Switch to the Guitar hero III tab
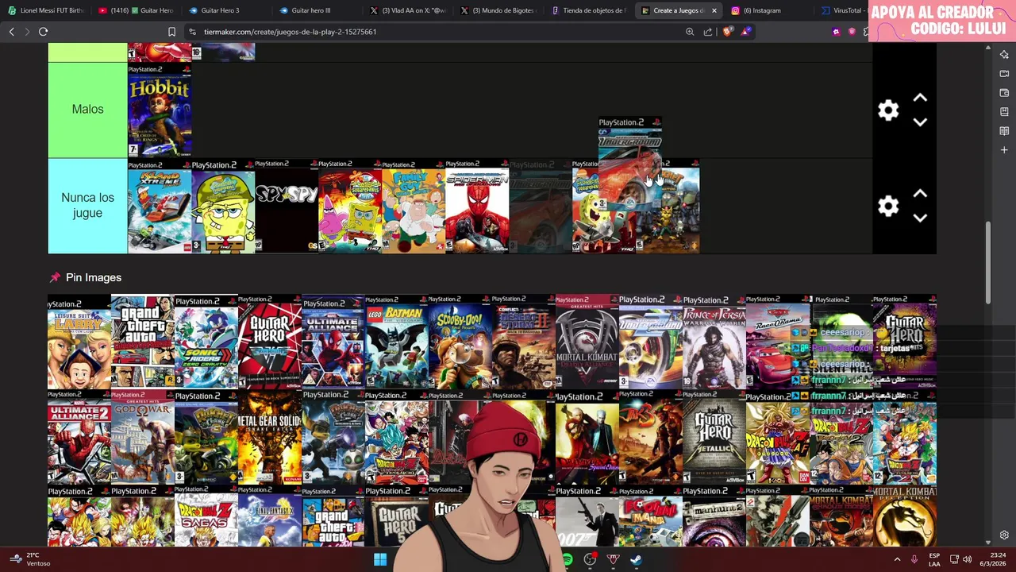Image resolution: width=1016 pixels, height=572 pixels. pos(317,10)
